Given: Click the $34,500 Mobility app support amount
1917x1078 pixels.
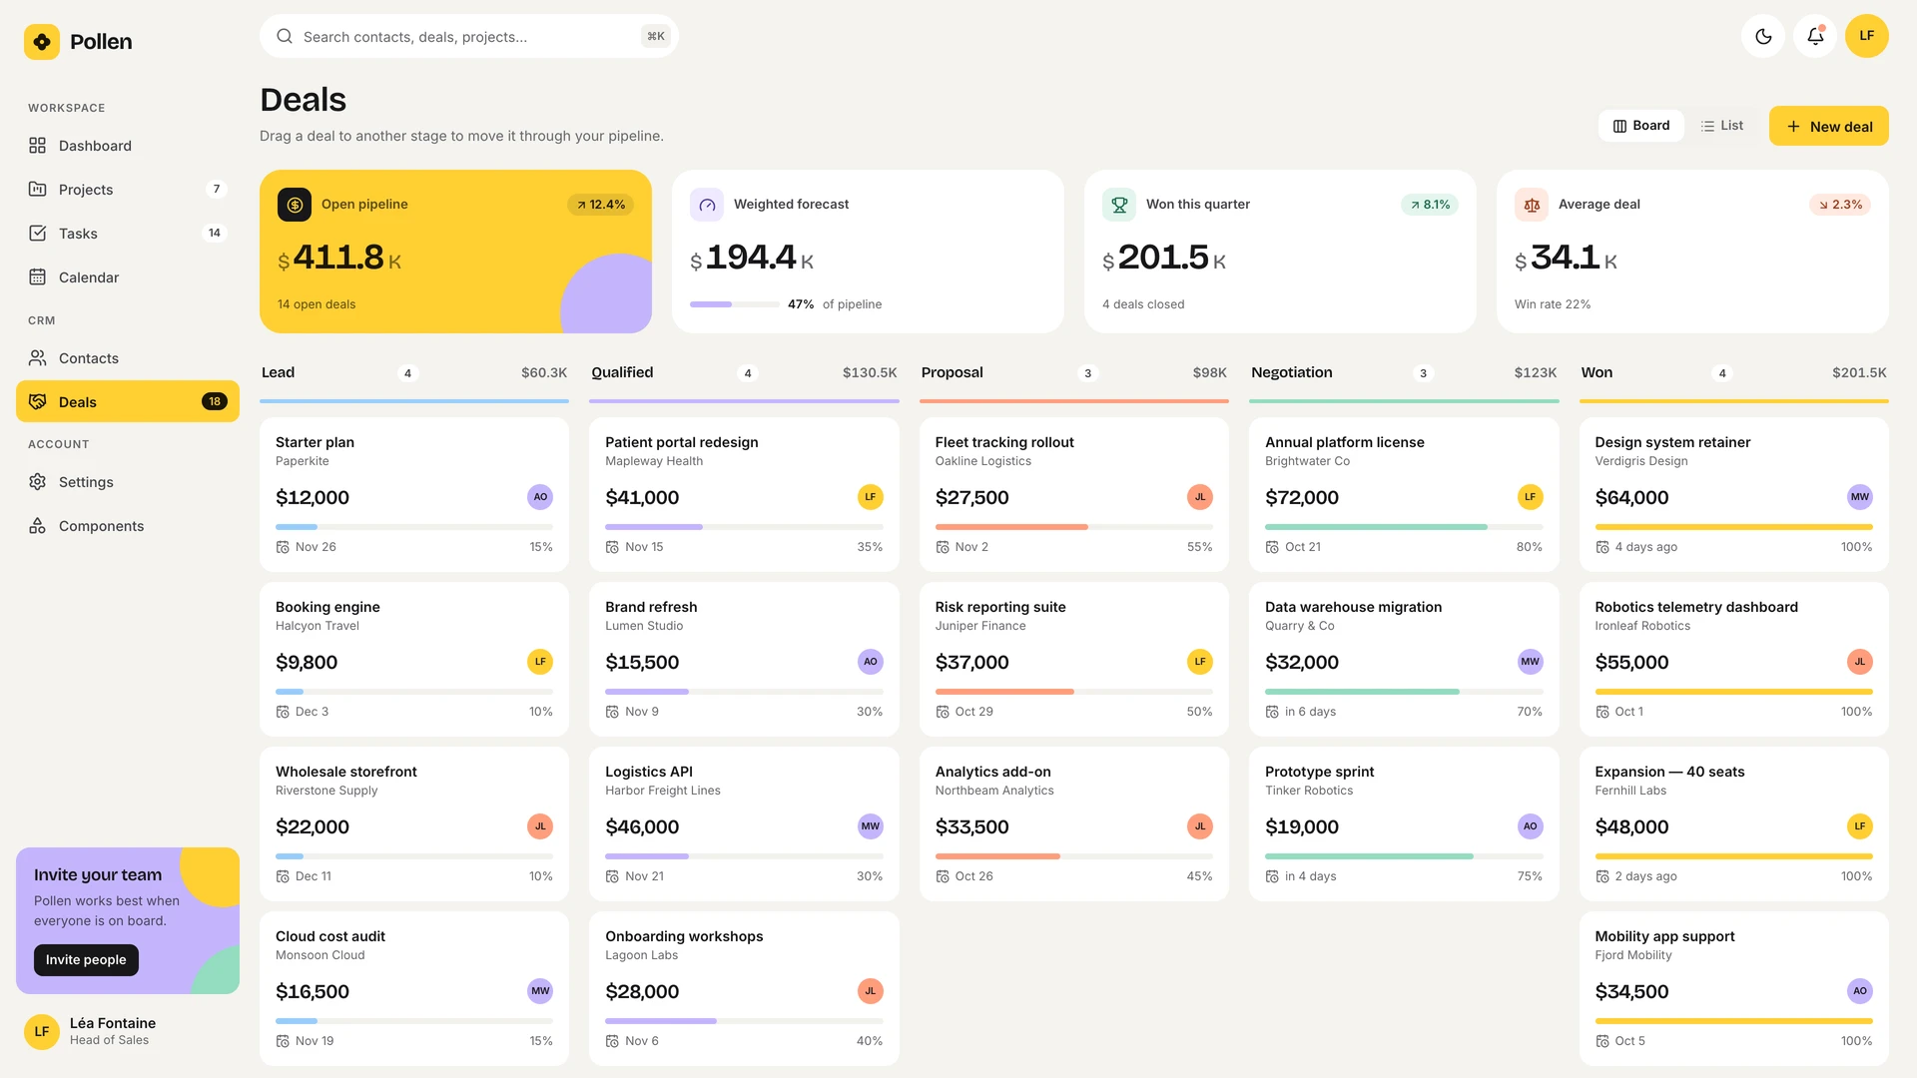Looking at the screenshot, I should coord(1631,992).
